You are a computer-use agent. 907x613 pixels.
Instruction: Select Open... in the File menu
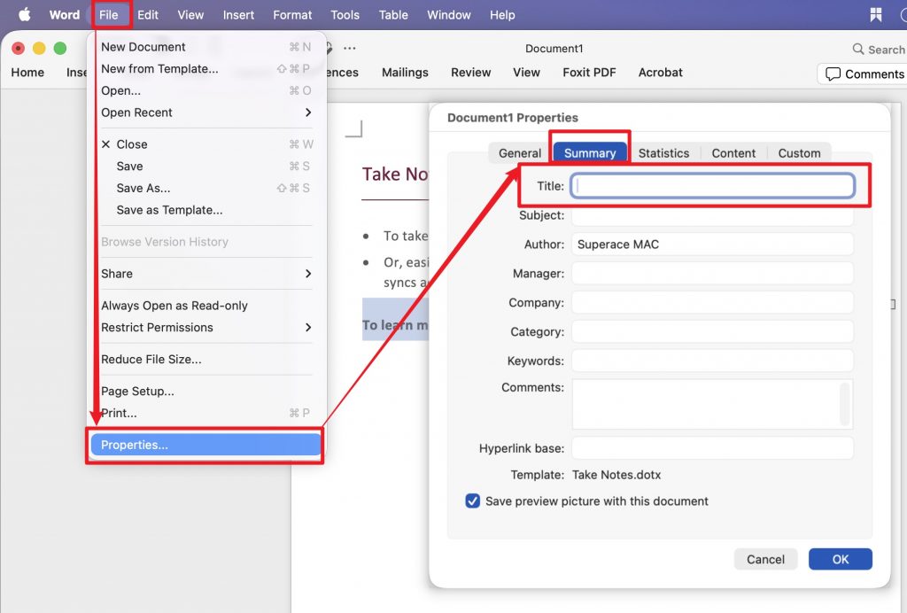coord(205,90)
